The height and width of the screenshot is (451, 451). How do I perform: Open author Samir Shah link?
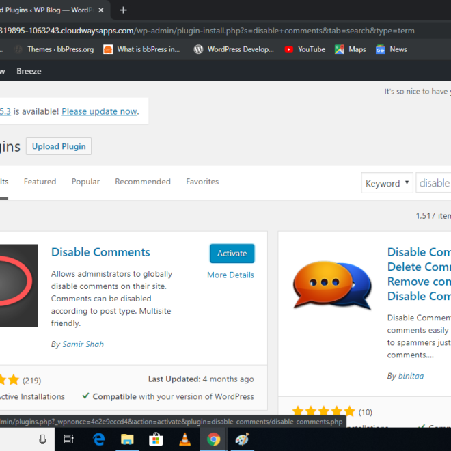tap(83, 344)
